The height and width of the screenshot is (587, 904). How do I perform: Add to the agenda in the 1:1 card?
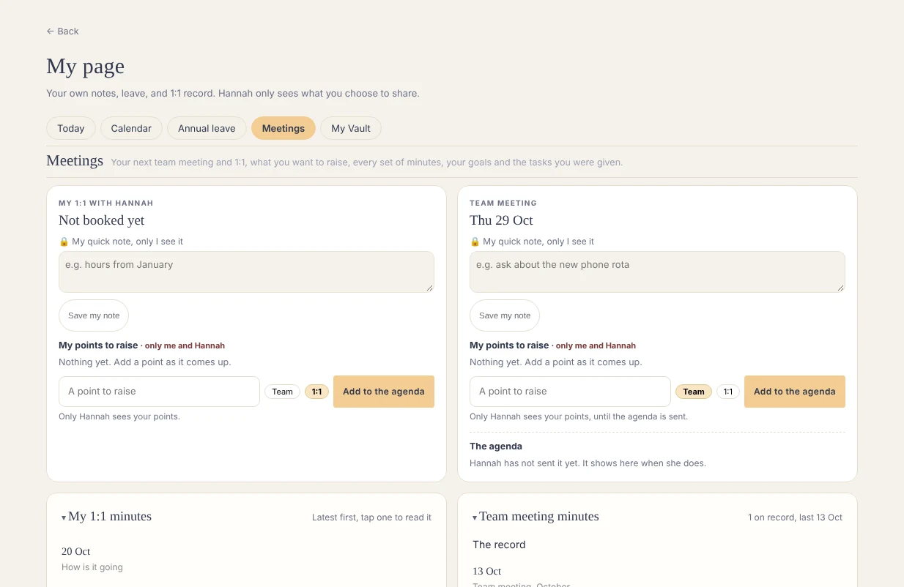[x=384, y=392]
